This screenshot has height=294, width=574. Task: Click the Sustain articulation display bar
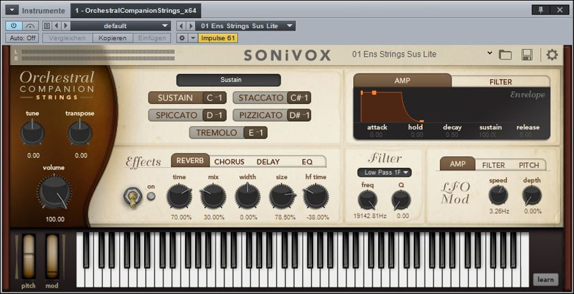[x=228, y=80]
